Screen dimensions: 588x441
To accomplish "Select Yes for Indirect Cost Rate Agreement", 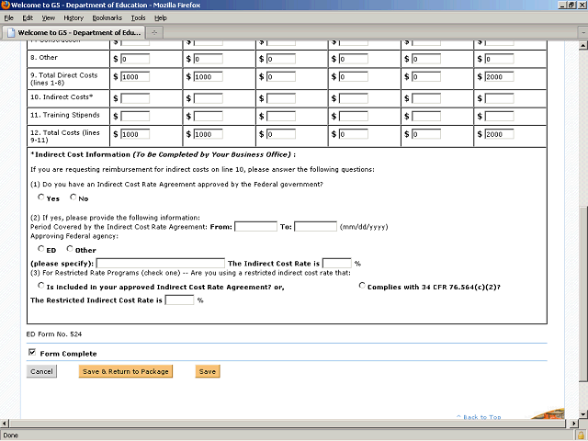I will pyautogui.click(x=41, y=198).
